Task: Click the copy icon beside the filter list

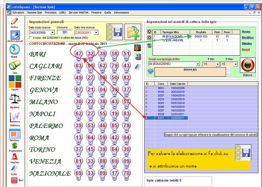Action: (149, 46)
